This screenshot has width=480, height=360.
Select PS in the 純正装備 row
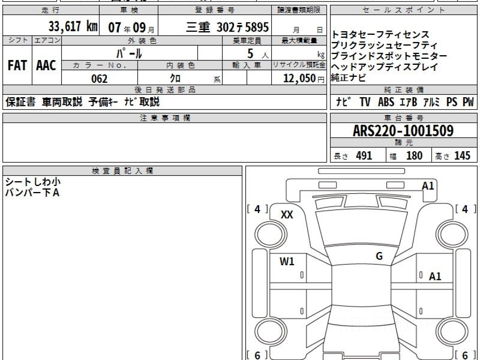coord(452,102)
